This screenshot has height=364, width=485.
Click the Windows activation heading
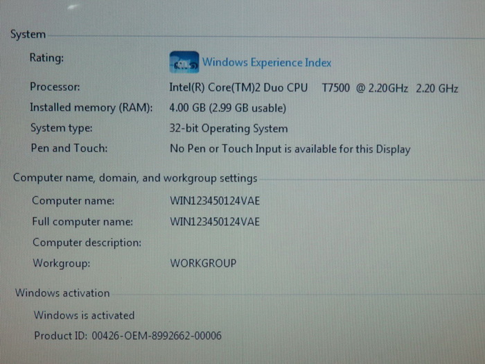click(x=62, y=293)
